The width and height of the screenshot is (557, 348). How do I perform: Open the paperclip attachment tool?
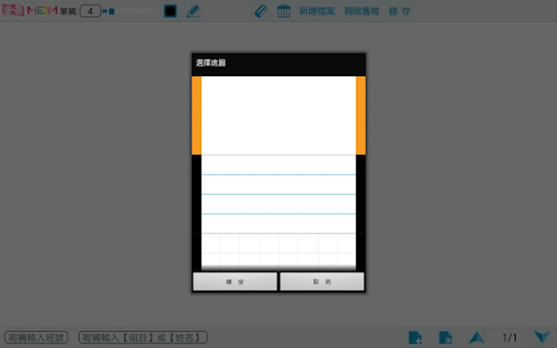(261, 11)
